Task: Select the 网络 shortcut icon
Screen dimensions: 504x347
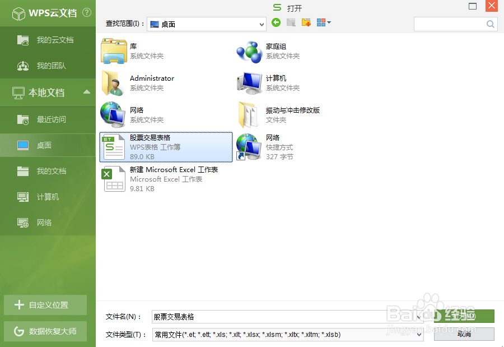Action: [249, 147]
